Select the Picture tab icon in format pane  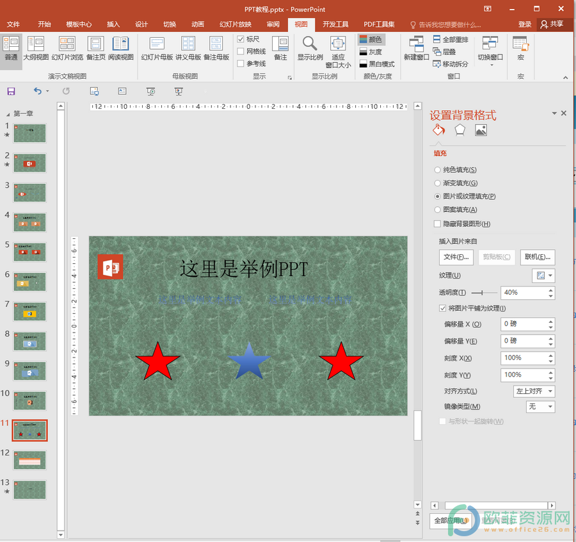481,130
